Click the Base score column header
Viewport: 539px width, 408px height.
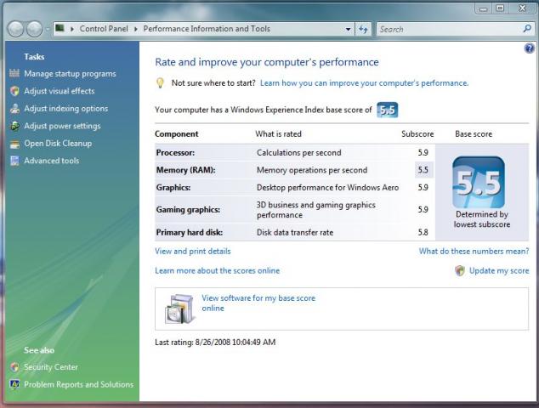(x=474, y=134)
